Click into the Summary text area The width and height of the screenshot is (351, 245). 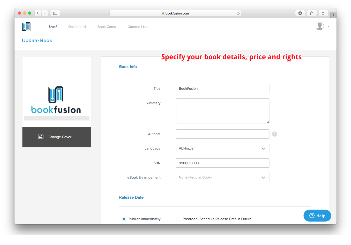pyautogui.click(x=222, y=111)
